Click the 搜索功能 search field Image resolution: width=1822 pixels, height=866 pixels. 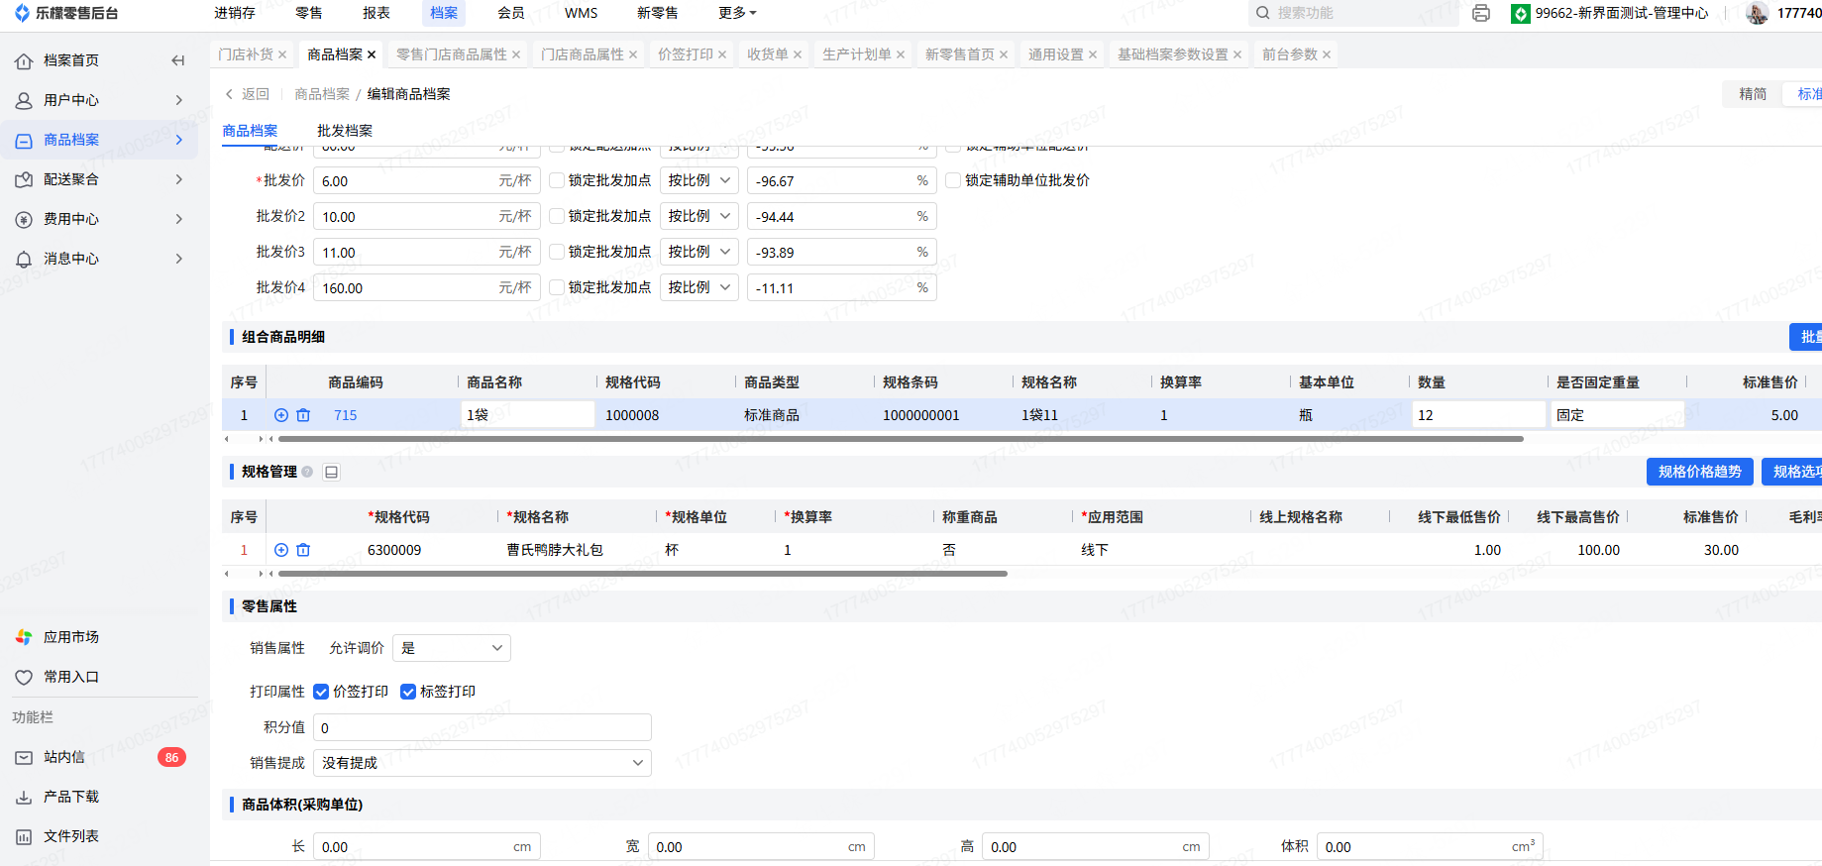tap(1352, 13)
